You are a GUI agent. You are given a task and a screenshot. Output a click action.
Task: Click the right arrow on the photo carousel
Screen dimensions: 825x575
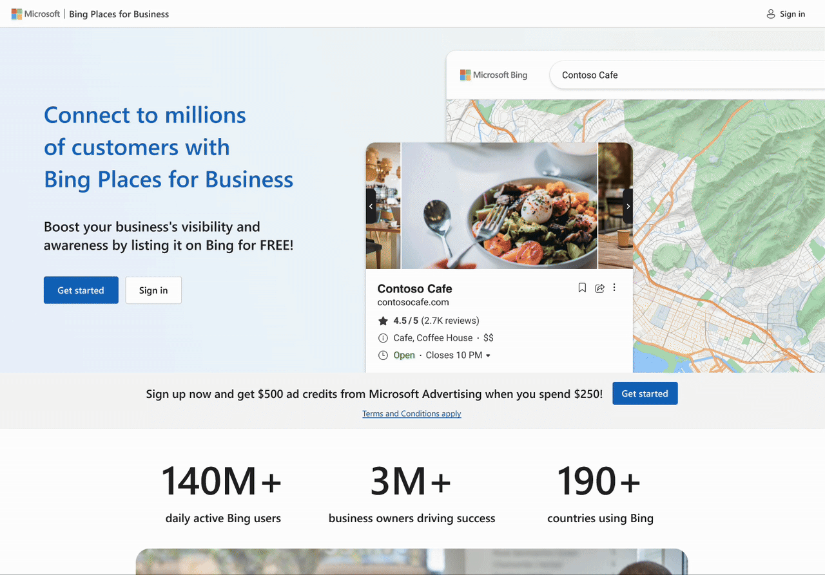pyautogui.click(x=628, y=205)
